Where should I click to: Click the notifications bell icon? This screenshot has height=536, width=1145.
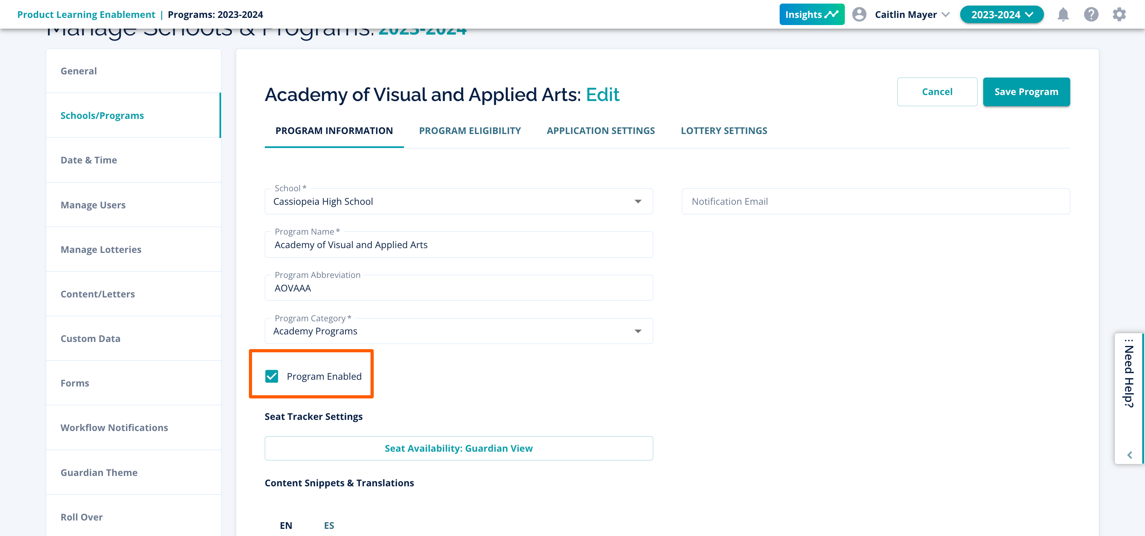click(1063, 15)
